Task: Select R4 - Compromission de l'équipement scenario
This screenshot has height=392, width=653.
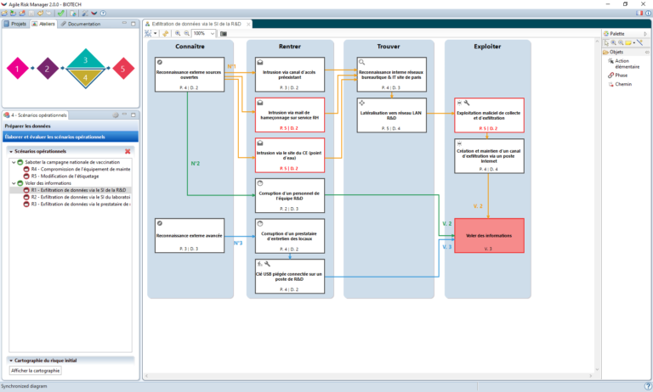Action: [77, 169]
